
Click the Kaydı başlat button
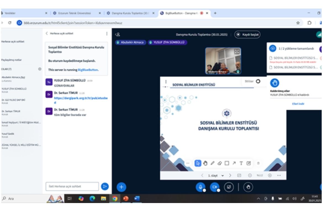tap(247, 35)
